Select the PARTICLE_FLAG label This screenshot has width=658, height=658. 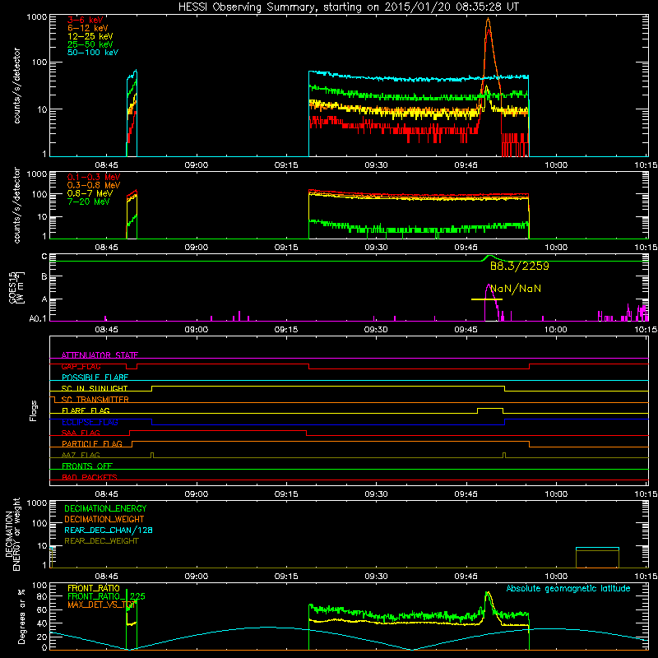coord(92,444)
